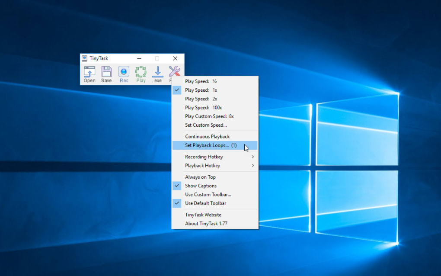Open About TinyTask 1.77
The image size is (441, 276).
tap(206, 224)
